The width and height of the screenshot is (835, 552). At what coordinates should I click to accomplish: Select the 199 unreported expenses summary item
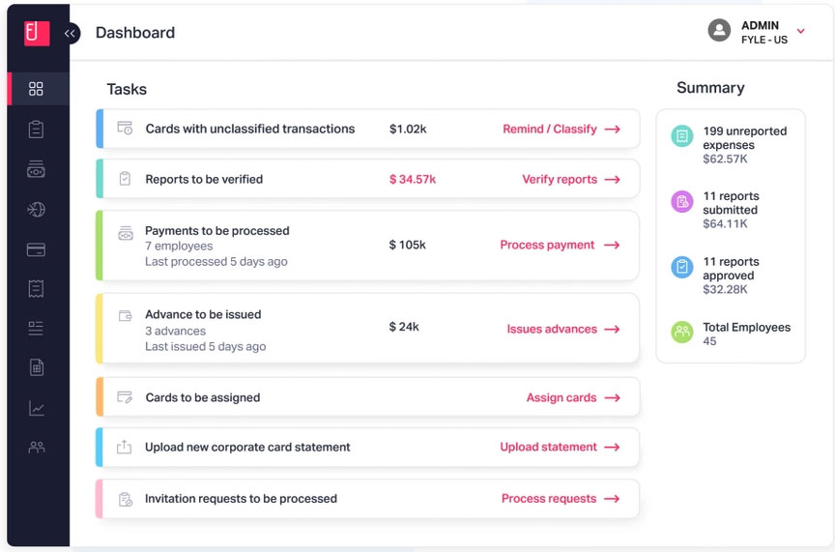coord(730,144)
